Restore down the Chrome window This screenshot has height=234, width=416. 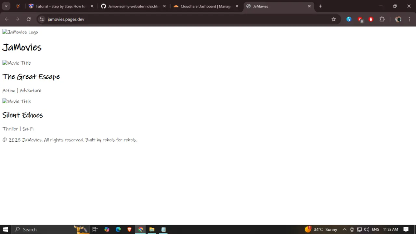pos(395,6)
